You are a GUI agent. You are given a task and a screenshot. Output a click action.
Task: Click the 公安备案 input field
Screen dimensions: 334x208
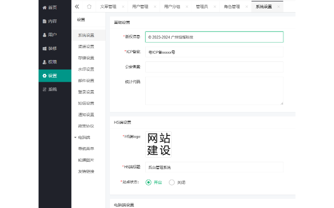214,67
